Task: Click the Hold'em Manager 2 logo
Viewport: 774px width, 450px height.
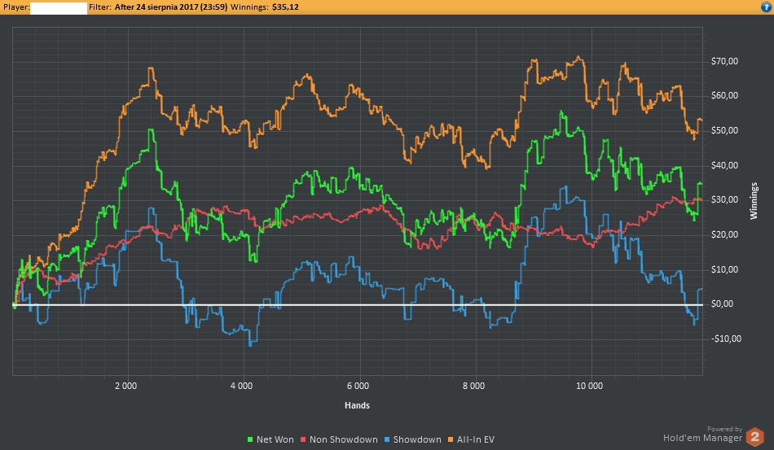Action: tap(754, 437)
